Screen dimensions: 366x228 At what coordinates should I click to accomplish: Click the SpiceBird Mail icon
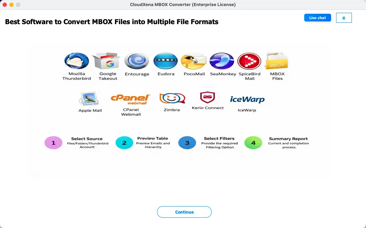tap(249, 61)
